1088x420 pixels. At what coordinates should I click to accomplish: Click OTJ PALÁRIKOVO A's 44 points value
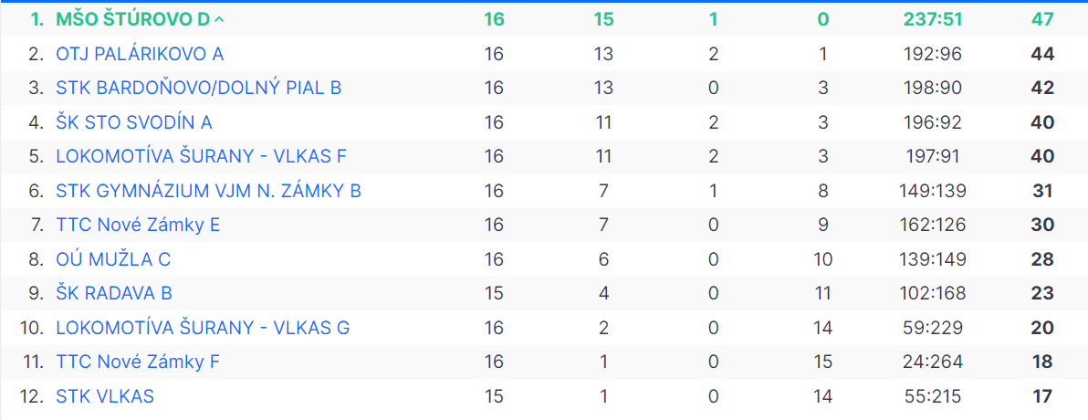click(x=1042, y=54)
